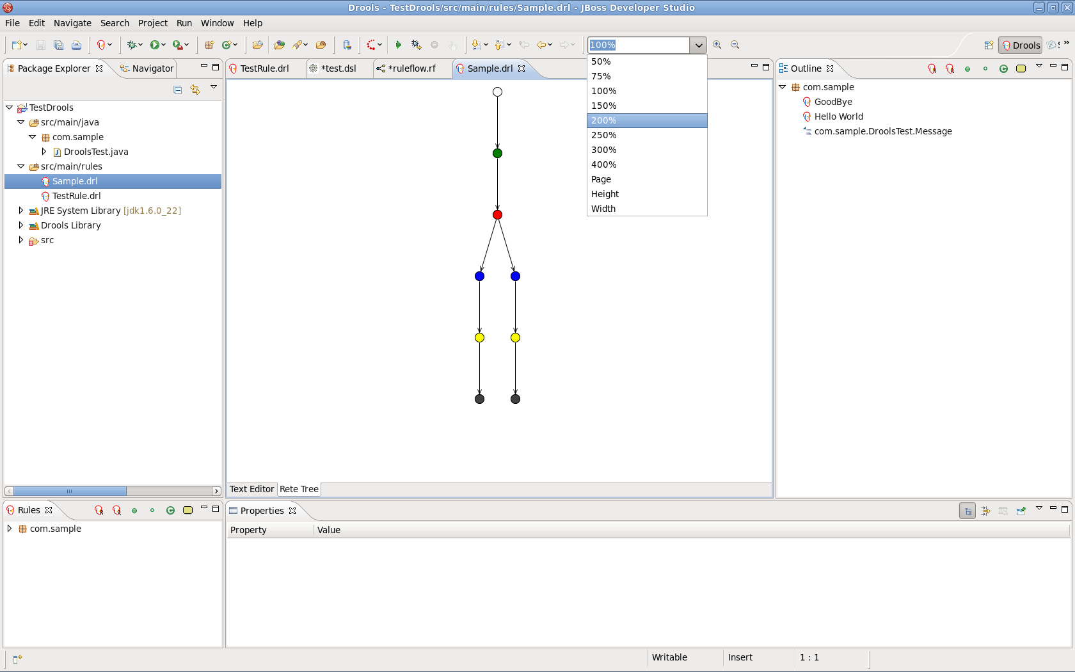Switch to the TestRule.drl editor tab

click(264, 68)
